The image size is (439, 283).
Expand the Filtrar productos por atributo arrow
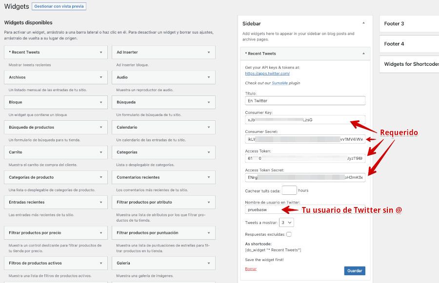coord(209,202)
